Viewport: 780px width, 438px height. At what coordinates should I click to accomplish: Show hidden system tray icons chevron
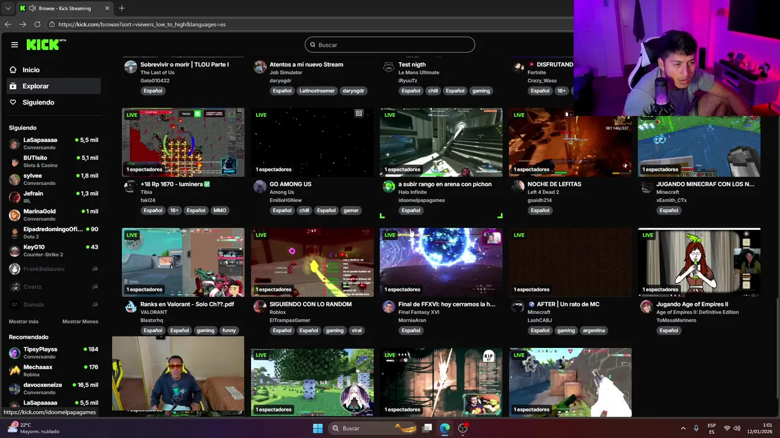[683, 428]
